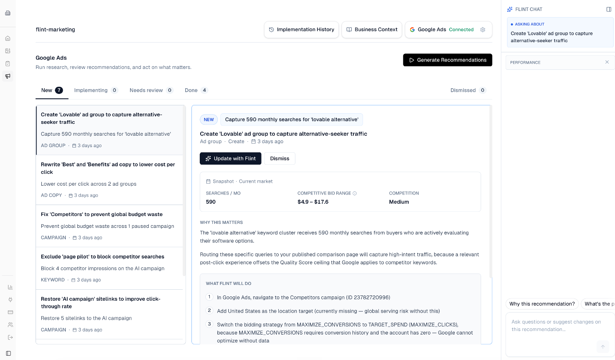
Task: Click the Competition 'Medium' value
Action: pos(399,202)
